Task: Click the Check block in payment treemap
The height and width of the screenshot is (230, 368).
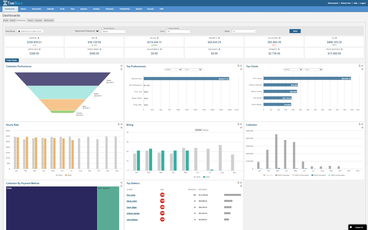Action: (x=51, y=208)
